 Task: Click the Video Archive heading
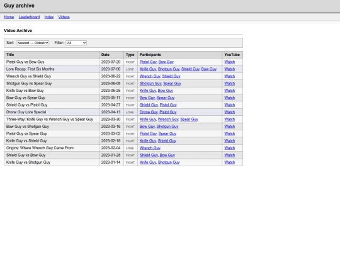click(x=18, y=31)
